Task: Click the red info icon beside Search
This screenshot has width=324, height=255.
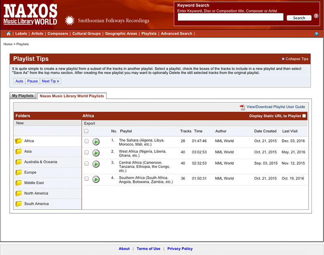Action: click(x=316, y=16)
